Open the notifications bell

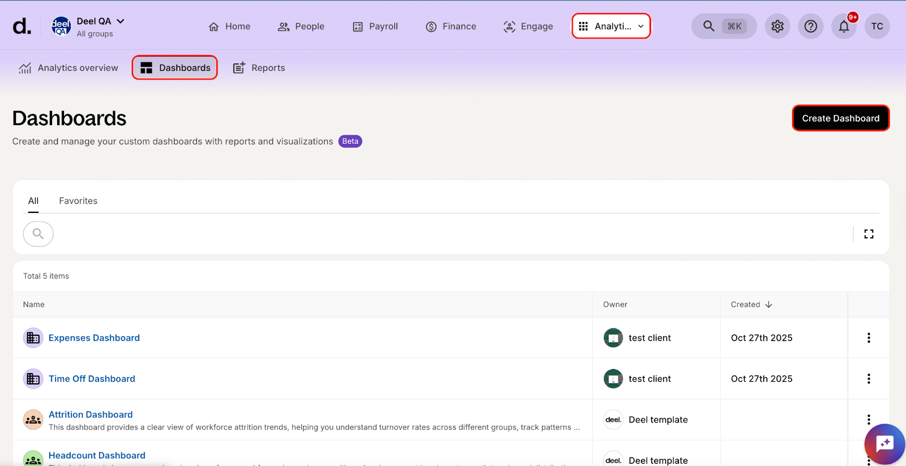tap(844, 26)
